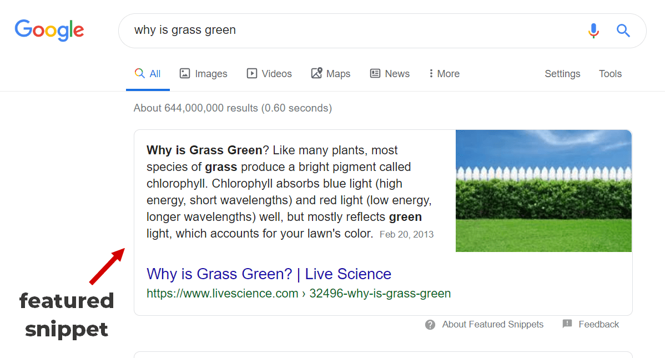The image size is (665, 358).
Task: Open search Tools
Action: pos(610,74)
